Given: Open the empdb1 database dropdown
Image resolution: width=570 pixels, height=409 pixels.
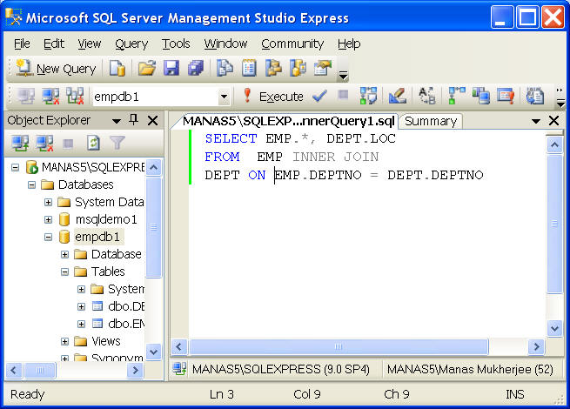Looking at the screenshot, I should (x=224, y=97).
